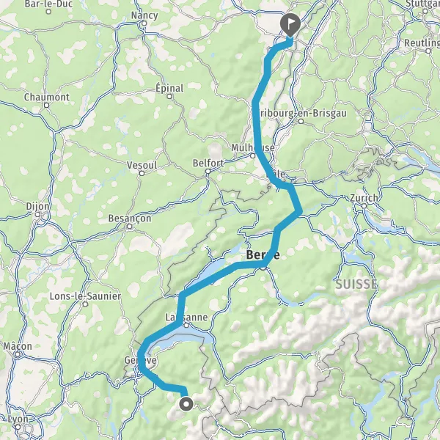The image size is (440, 440).
Task: Click the Lausanne city label
Action: [186, 318]
